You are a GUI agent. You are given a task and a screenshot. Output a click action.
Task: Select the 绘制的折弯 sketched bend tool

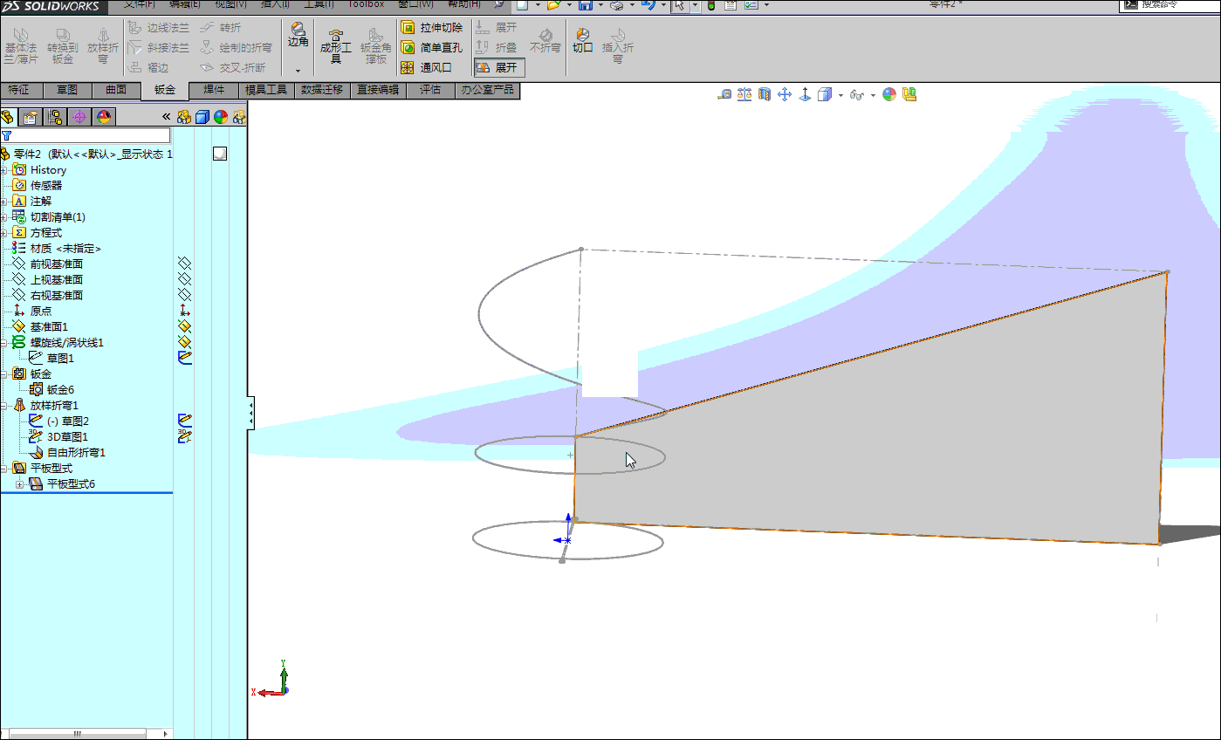click(236, 47)
